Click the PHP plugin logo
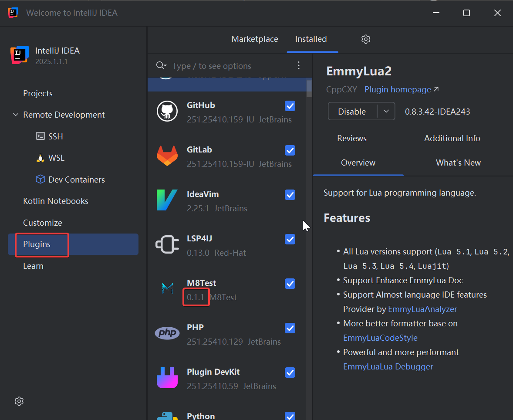 167,334
